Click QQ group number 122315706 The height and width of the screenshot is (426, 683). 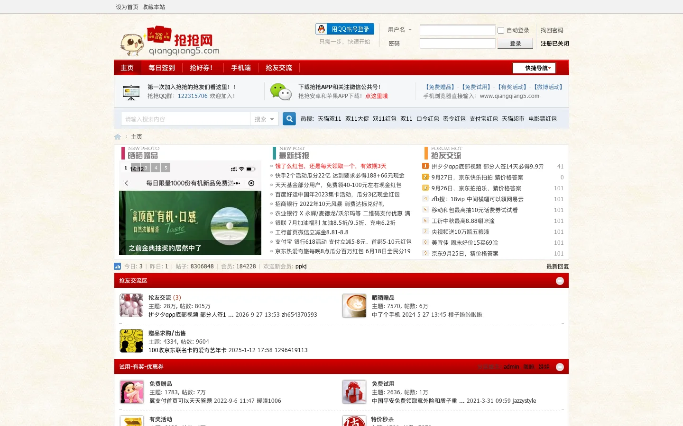click(x=193, y=96)
